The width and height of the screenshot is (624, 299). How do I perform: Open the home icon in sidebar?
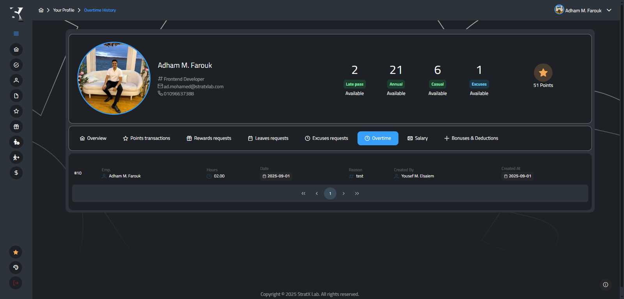click(16, 49)
